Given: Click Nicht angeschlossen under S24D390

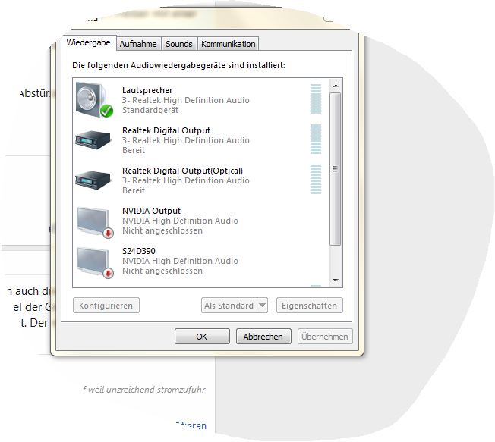Looking at the screenshot, I should point(162,271).
